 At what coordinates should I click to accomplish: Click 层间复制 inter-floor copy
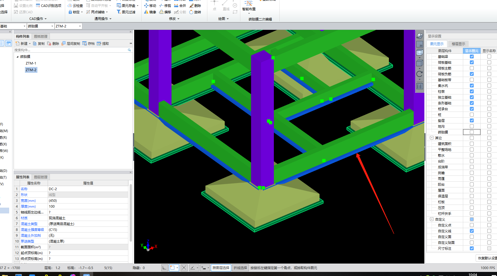coord(71,43)
